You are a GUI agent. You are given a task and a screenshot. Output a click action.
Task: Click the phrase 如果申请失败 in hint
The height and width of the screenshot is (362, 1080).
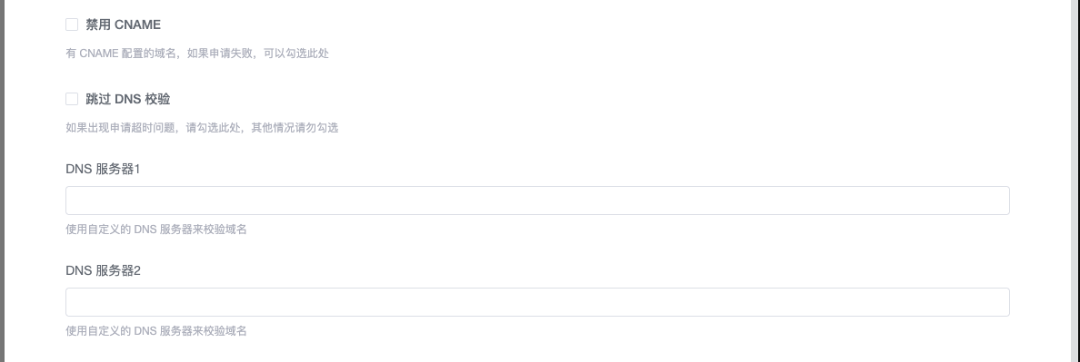coord(219,54)
